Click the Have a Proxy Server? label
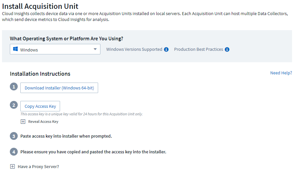The height and width of the screenshot is (172, 296). (38, 166)
